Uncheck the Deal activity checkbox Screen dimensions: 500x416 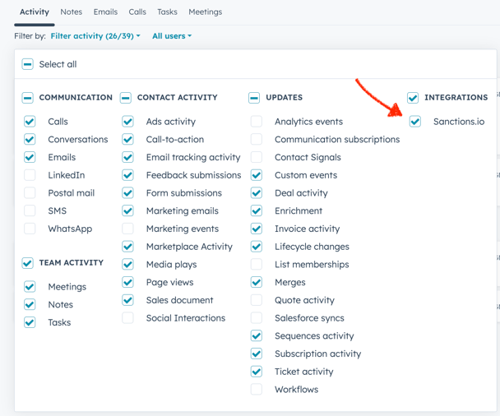click(x=257, y=193)
